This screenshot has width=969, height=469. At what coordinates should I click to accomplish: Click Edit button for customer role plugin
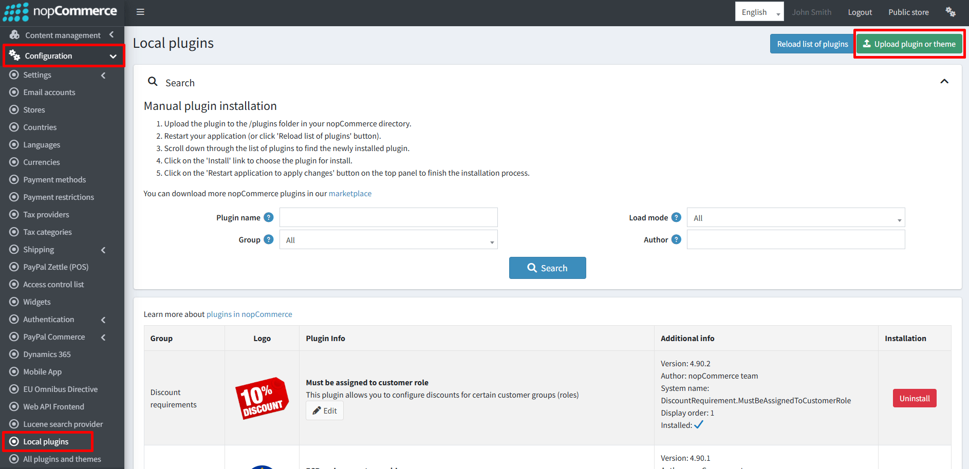tap(325, 410)
